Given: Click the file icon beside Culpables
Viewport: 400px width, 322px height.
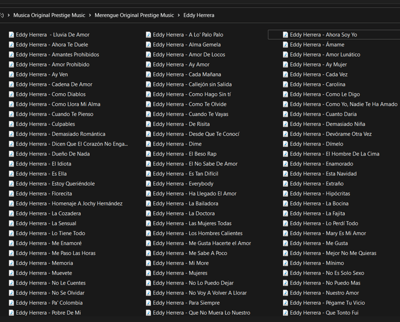Looking at the screenshot, I should pyautogui.click(x=11, y=124).
